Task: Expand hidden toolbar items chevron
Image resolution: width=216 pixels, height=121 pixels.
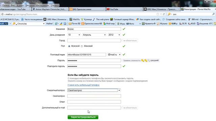Action: pos(140,24)
